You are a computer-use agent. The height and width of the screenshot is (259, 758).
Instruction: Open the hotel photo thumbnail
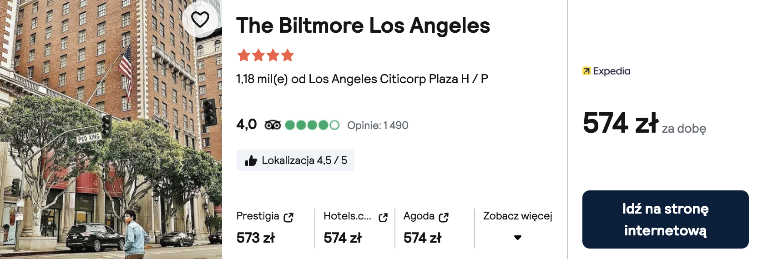coord(111,129)
